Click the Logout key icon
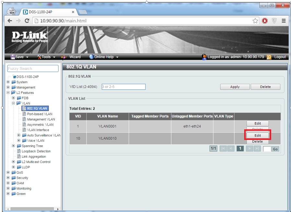The image size is (291, 212). (x=269, y=57)
